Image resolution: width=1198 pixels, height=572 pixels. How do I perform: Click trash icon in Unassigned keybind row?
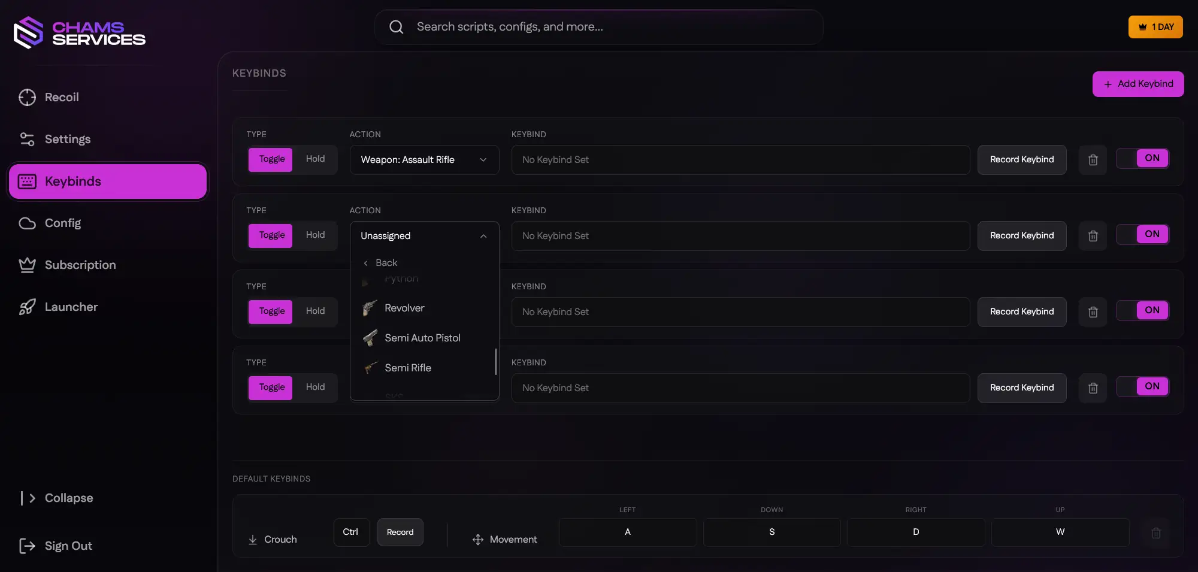pyautogui.click(x=1093, y=236)
